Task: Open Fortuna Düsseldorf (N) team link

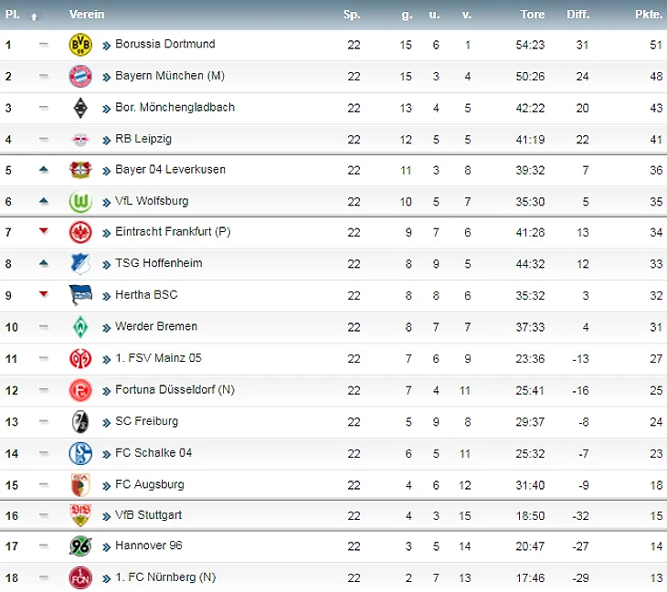Action: [175, 389]
